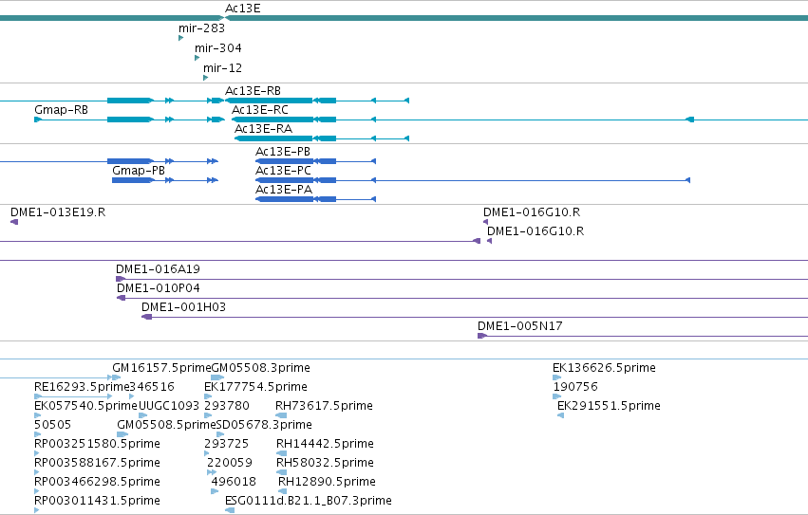The width and height of the screenshot is (808, 515).
Task: Click the double-arrow glyph under 220059
Action: (212, 472)
